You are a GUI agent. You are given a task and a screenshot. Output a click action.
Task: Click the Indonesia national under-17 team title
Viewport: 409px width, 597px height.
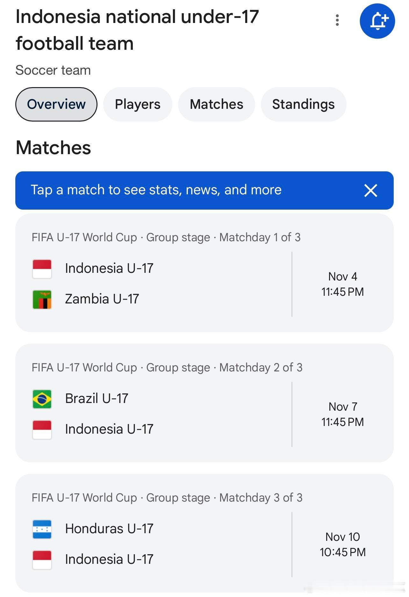[x=137, y=30]
